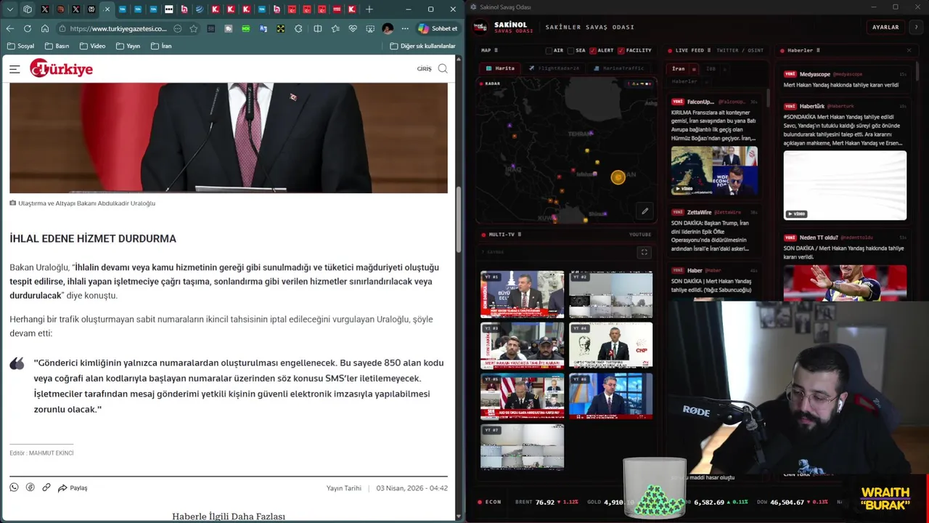Open the map pencil edit tool

pyautogui.click(x=644, y=211)
